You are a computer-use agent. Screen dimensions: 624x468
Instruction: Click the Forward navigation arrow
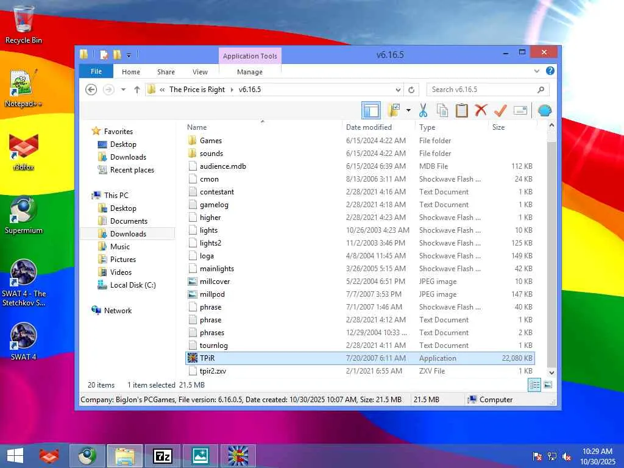click(108, 90)
